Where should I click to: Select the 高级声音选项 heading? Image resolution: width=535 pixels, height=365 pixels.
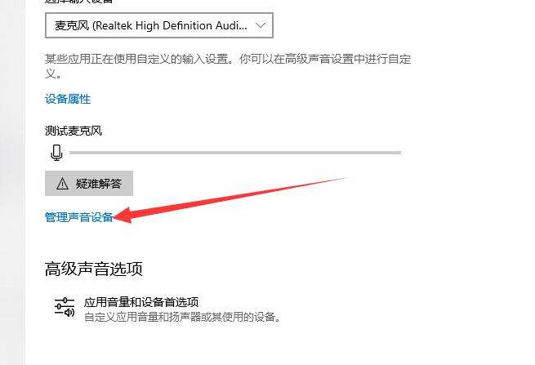click(x=93, y=269)
